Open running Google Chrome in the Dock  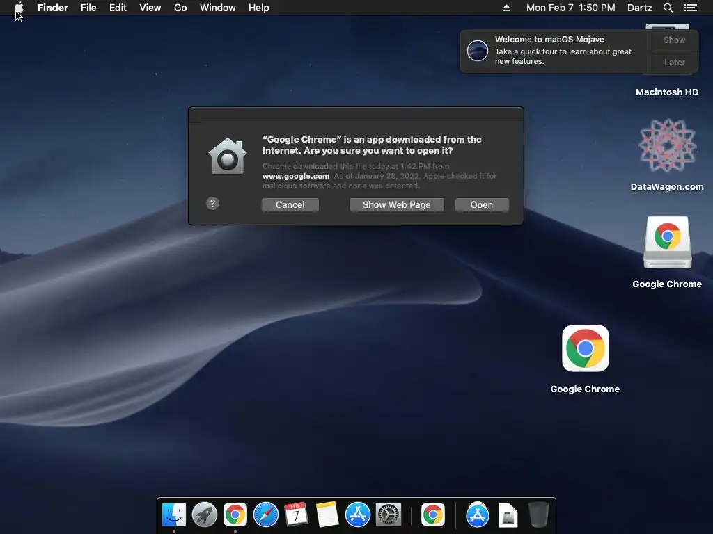click(x=235, y=515)
